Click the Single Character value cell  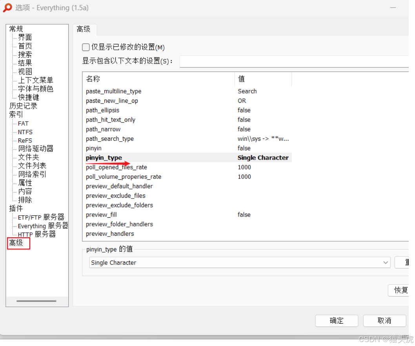point(263,158)
